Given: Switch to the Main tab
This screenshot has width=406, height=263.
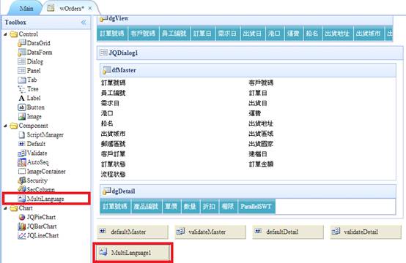Looking at the screenshot, I should [x=26, y=9].
